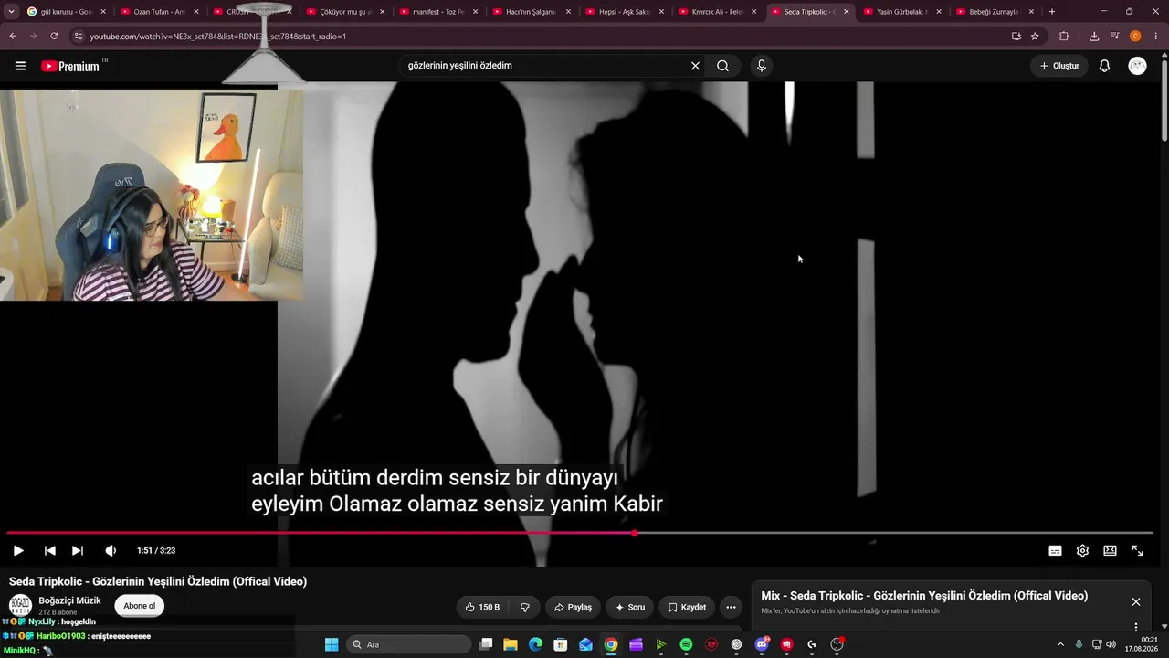
Task: Click the Mix playlist title text
Action: (x=924, y=596)
